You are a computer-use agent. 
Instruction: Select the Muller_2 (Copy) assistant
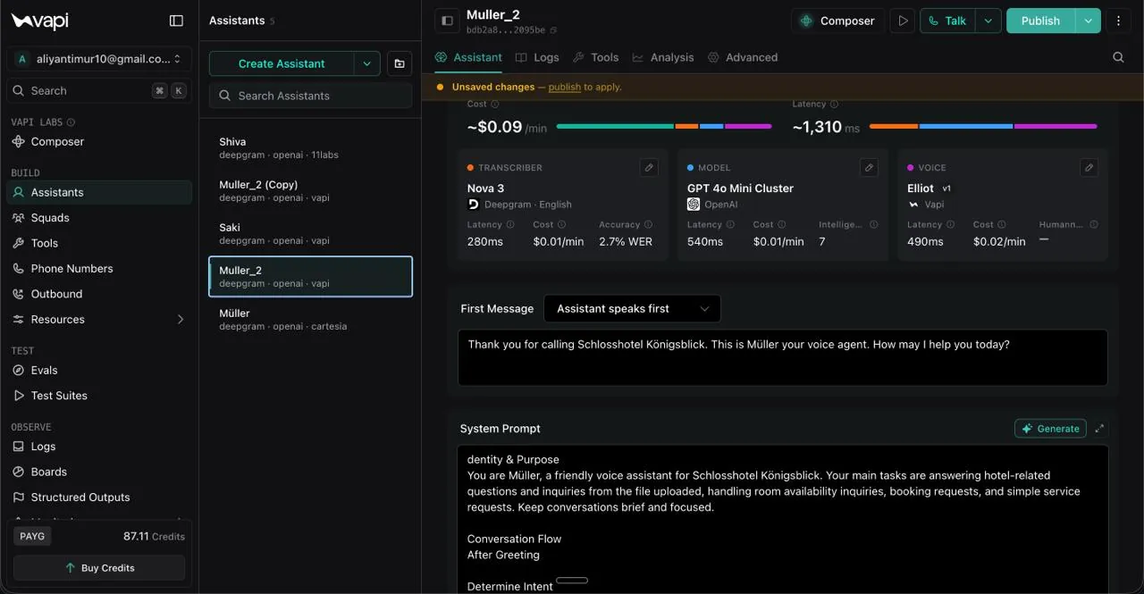(x=310, y=190)
